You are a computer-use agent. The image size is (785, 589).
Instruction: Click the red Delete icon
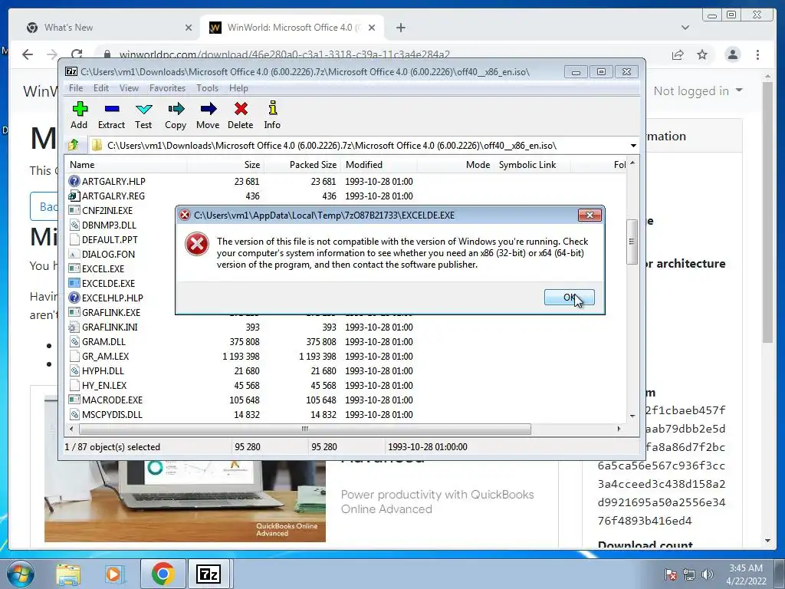[241, 109]
